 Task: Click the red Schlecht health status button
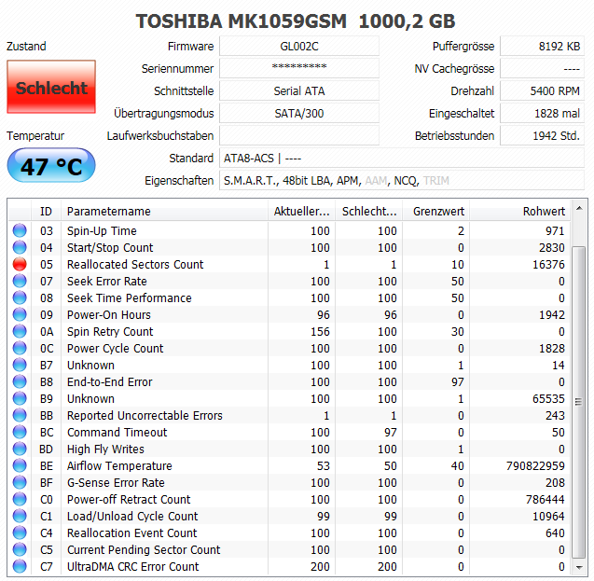[x=51, y=87]
